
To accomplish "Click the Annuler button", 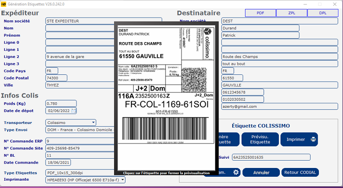I will coord(261,172).
